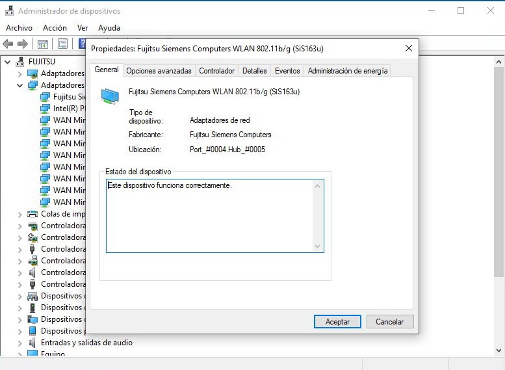Click the 'Fujitsu Siemens Computers' manufacturer value
This screenshot has width=505, height=370.
point(231,135)
